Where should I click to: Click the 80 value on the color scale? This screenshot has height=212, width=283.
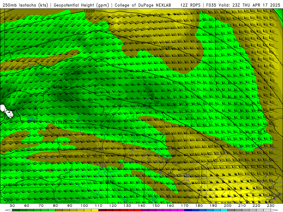point(55,206)
